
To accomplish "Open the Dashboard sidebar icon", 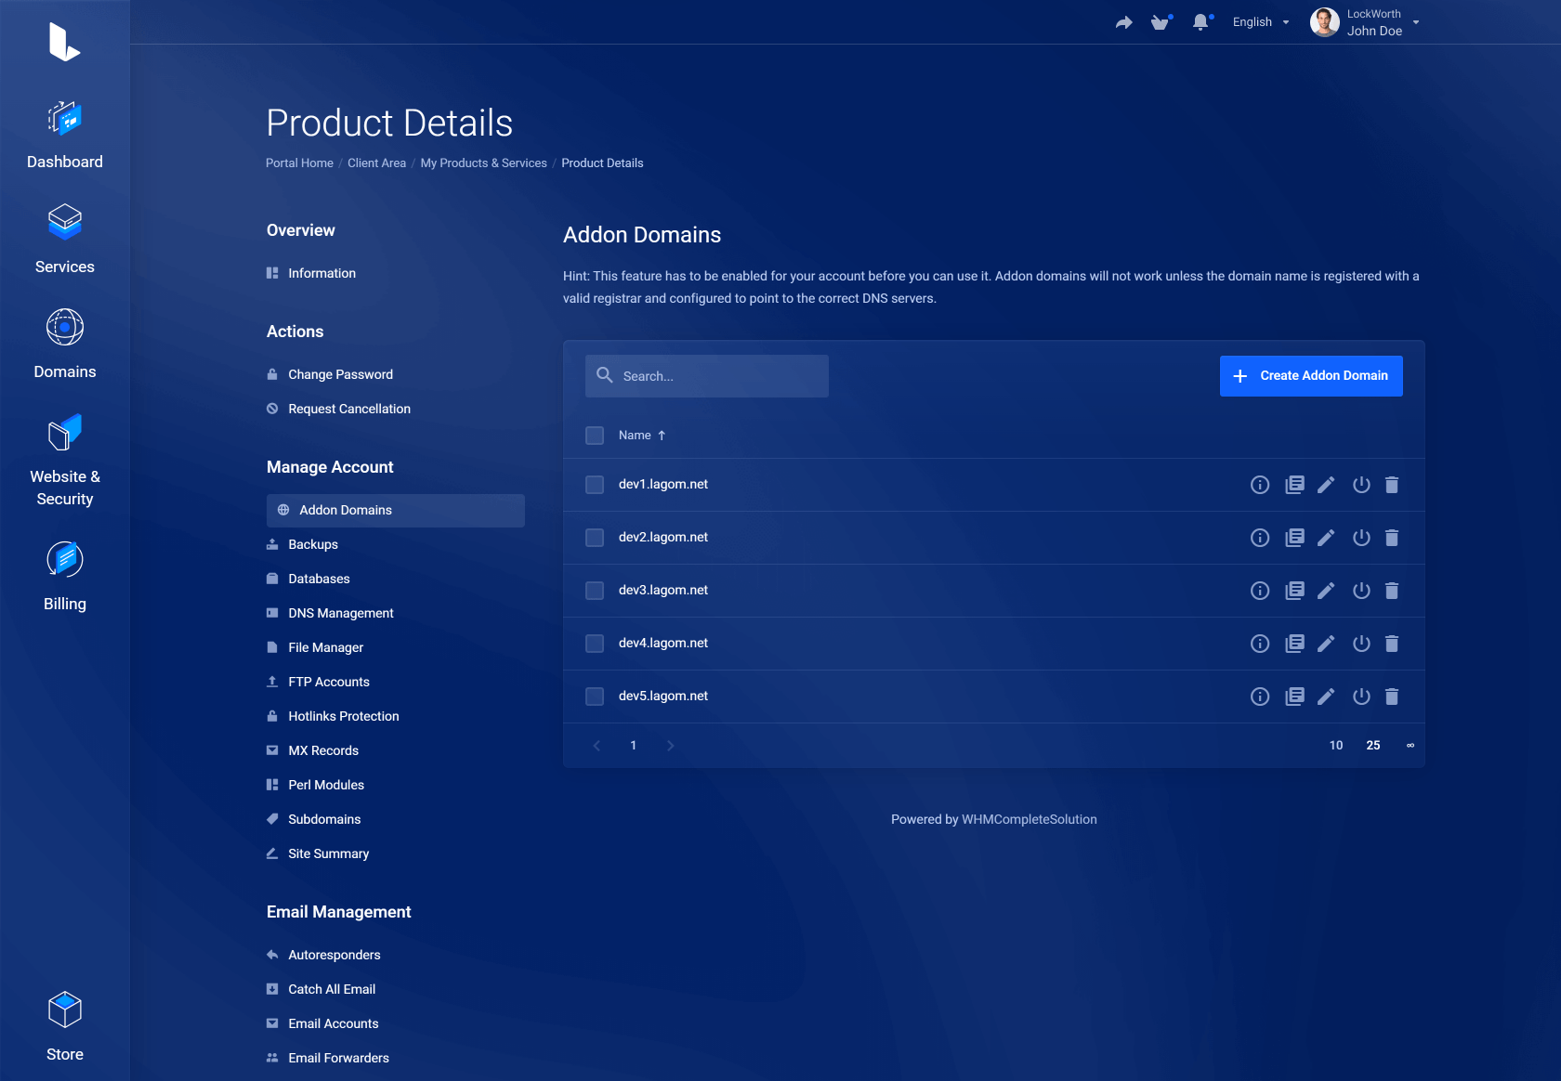I will click(x=65, y=119).
